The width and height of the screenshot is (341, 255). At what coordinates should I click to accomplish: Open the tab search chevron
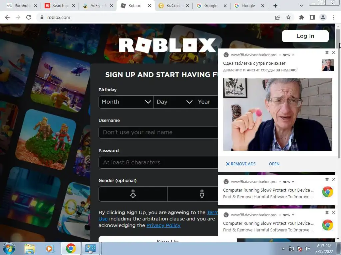[301, 6]
